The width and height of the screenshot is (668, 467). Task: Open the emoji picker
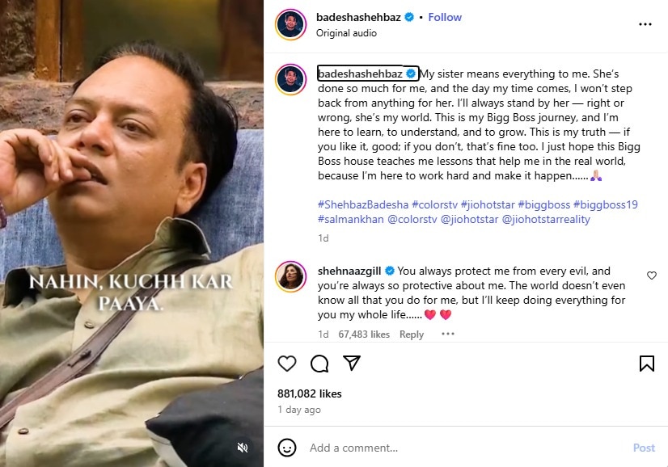pos(287,448)
